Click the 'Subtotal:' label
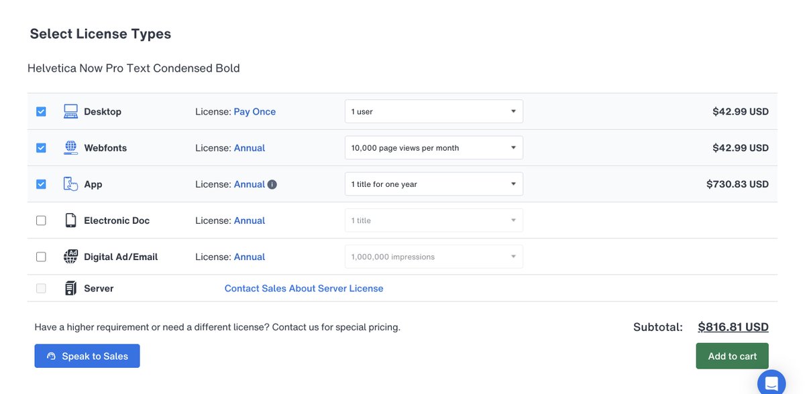This screenshot has height=394, width=805. [x=658, y=327]
